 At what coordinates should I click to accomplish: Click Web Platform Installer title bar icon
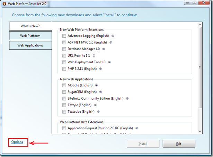pyautogui.click(x=5, y=4)
